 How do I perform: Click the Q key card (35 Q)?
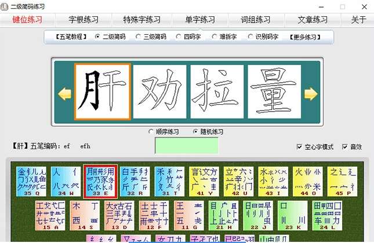(x=31, y=181)
